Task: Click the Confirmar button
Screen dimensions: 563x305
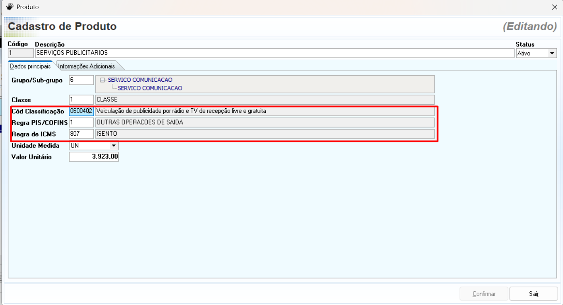Action: pyautogui.click(x=484, y=294)
